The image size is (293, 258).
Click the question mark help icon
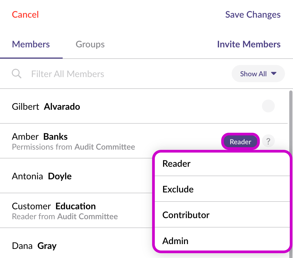point(268,141)
